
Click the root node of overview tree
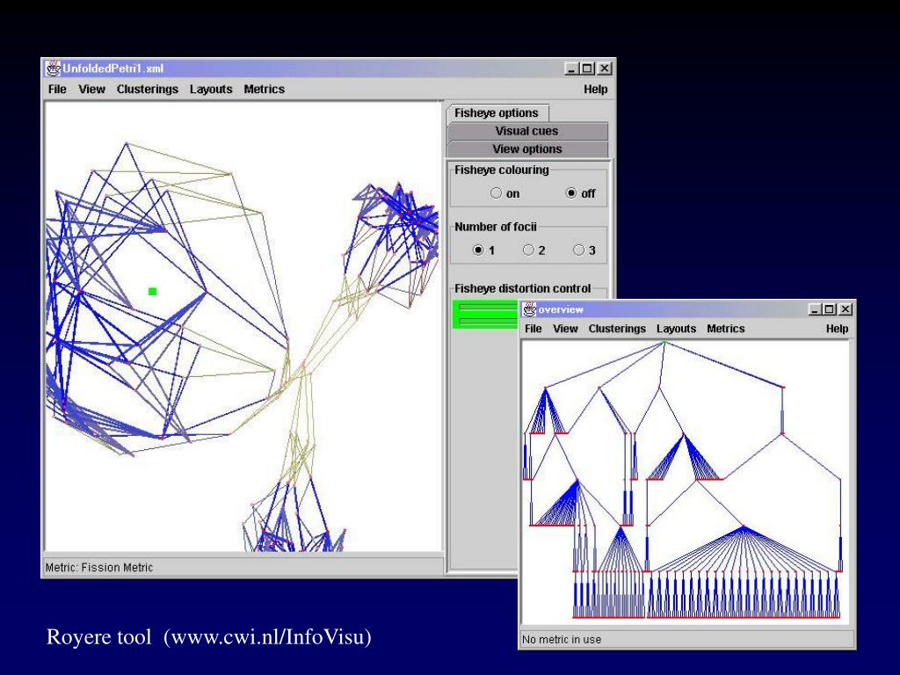pos(664,343)
